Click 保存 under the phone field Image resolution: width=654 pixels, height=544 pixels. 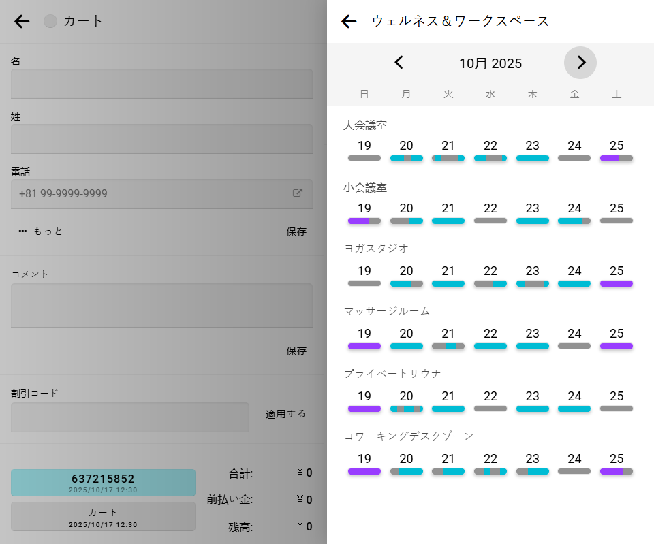296,231
